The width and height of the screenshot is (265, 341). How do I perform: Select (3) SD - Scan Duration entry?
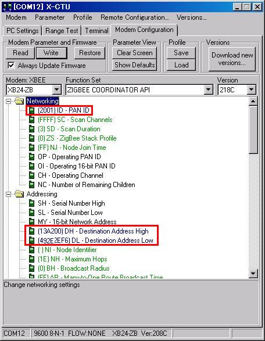point(69,129)
